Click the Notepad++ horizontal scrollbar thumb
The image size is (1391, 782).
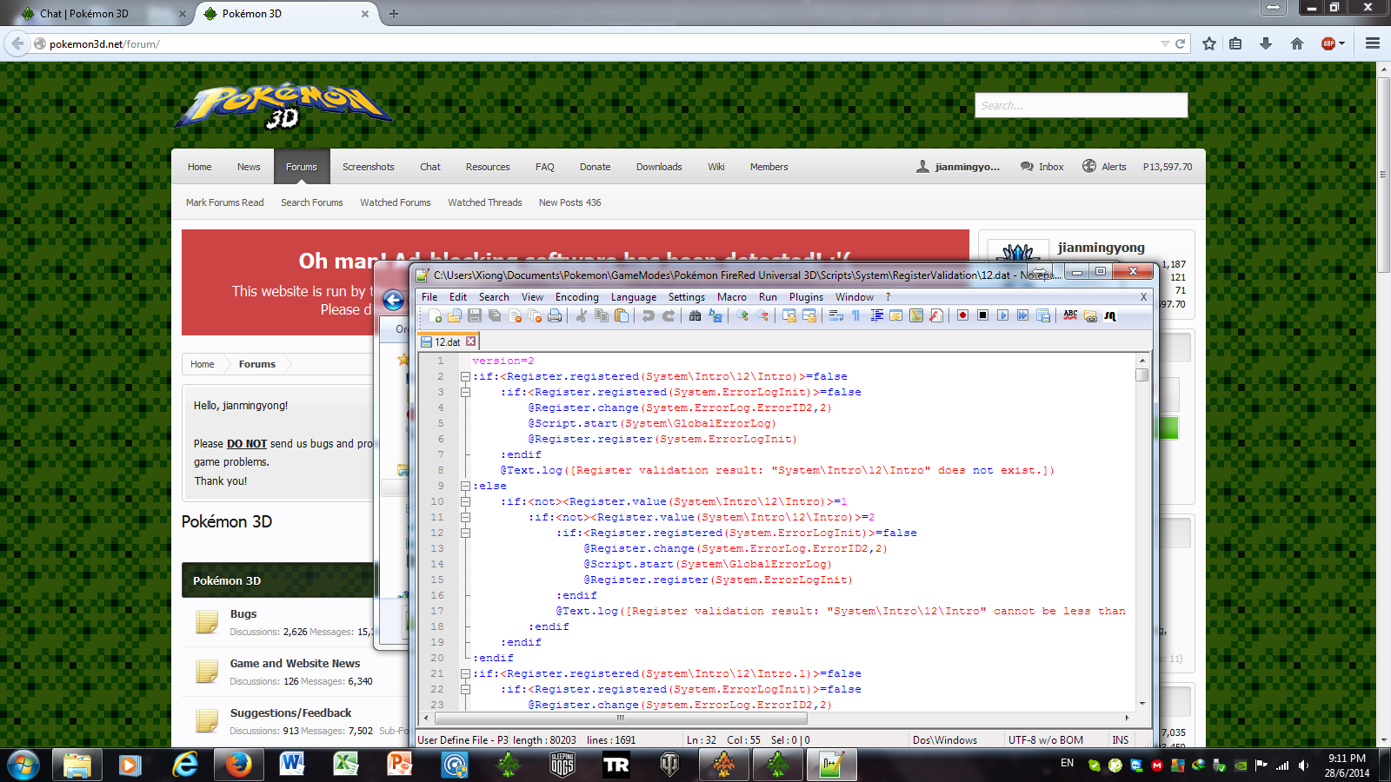point(620,718)
